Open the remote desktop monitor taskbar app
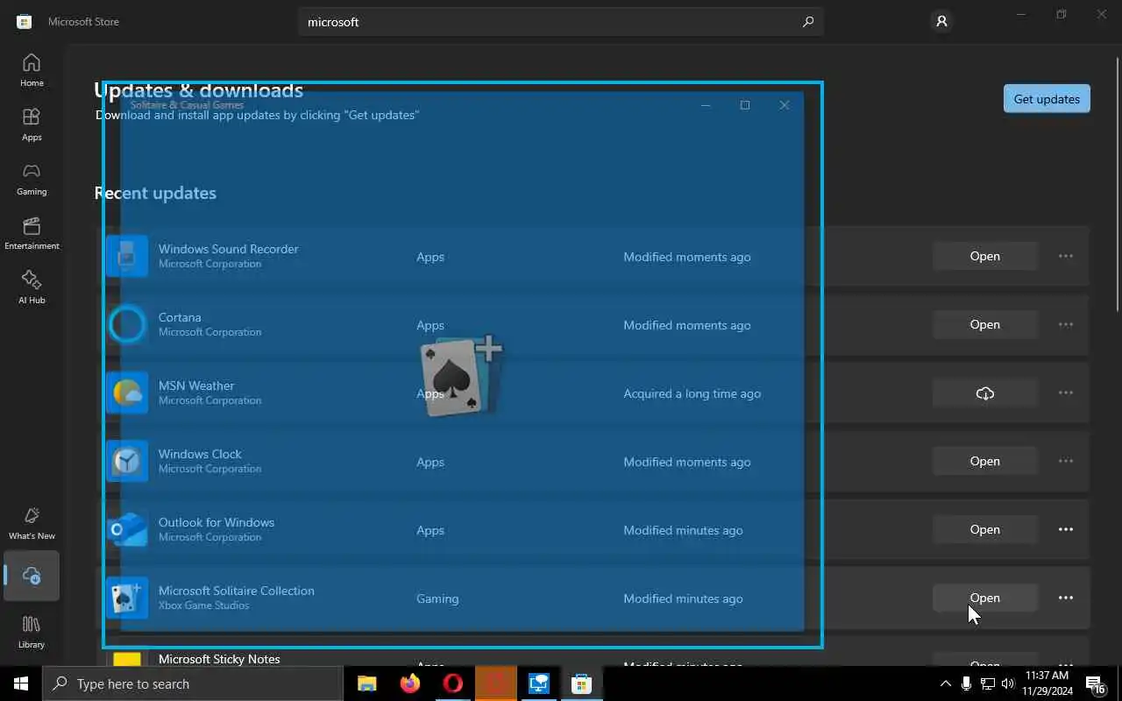Screen dimensions: 1122x701 pos(539,683)
